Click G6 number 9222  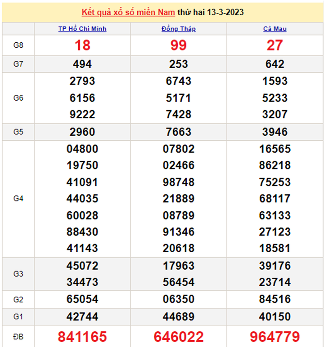(x=82, y=115)
